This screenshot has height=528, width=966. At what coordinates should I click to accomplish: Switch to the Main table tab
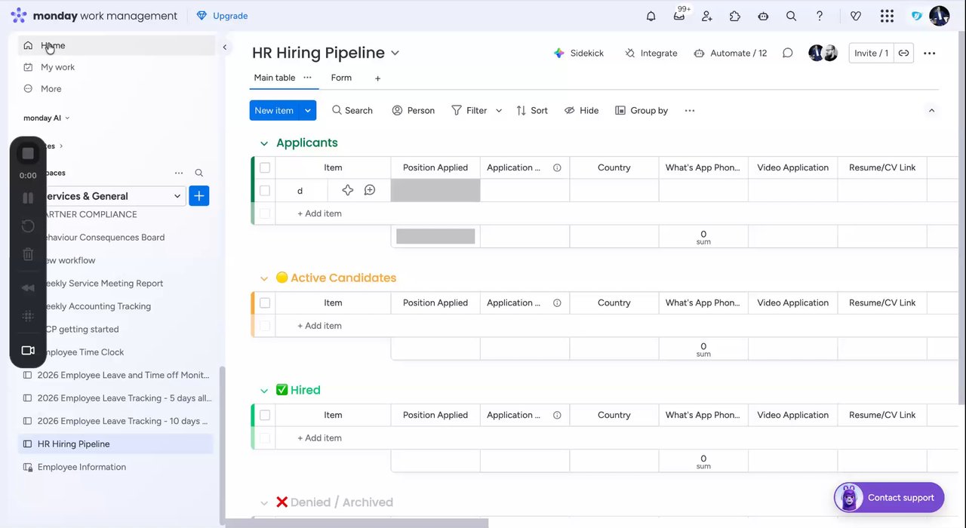tap(275, 78)
